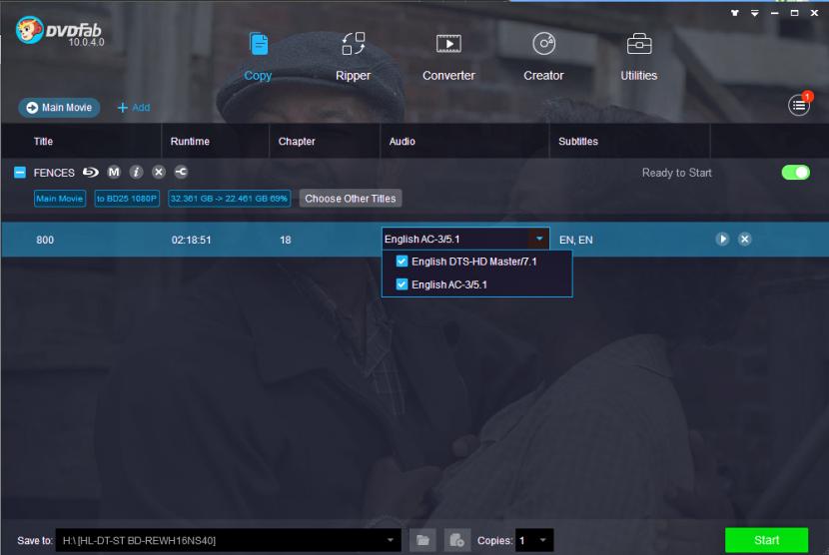Viewport: 829px width, 555px height.
Task: Click the DVDFab logo
Action: point(60,31)
